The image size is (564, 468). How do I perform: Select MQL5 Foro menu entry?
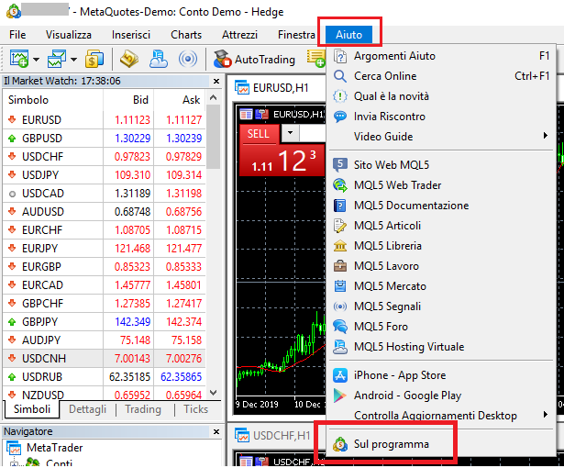pos(441,326)
